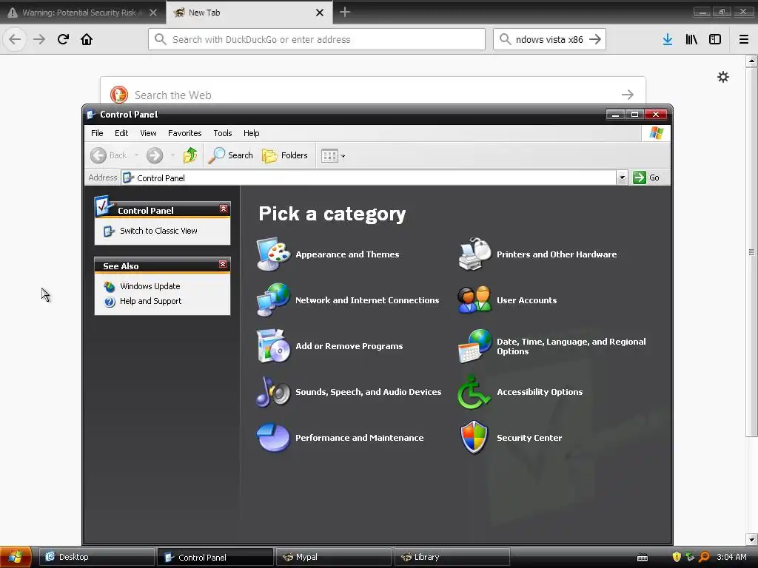Switch to Library taskbar button
This screenshot has width=758, height=568.
coord(452,557)
